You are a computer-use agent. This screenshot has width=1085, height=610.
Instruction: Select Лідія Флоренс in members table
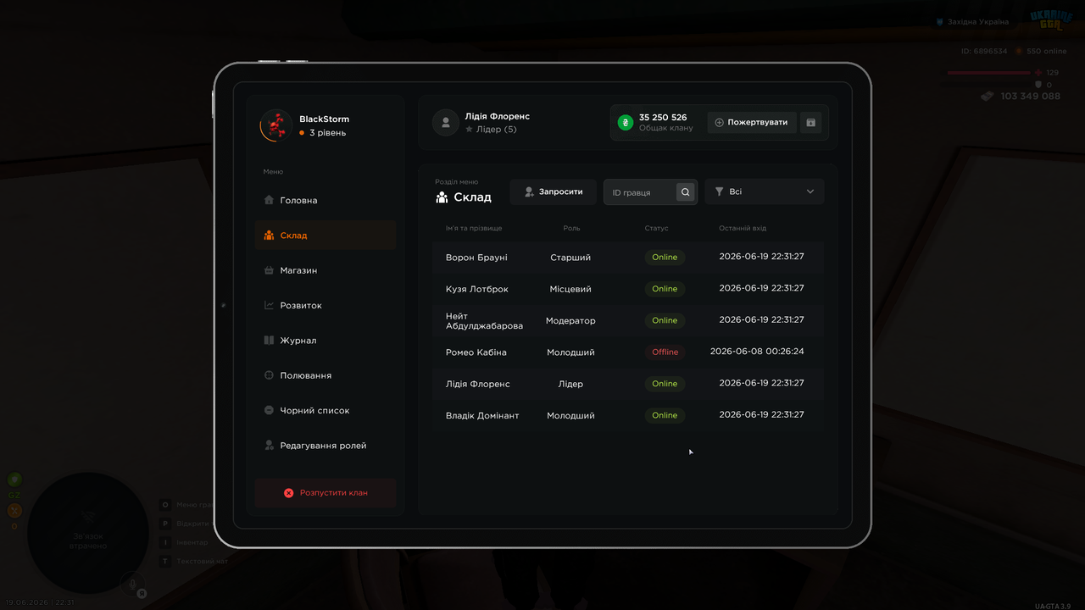[x=628, y=384]
